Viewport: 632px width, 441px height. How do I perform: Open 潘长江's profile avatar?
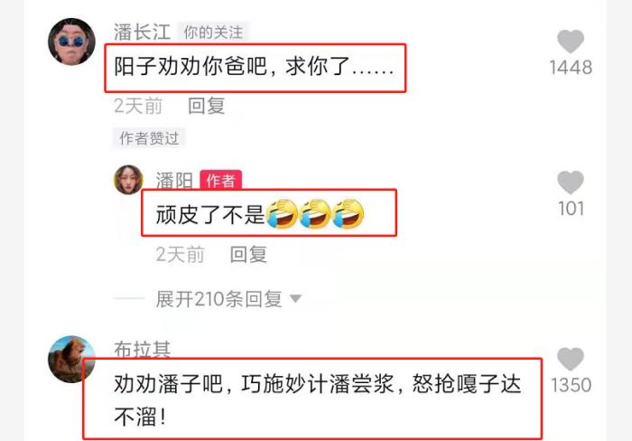(x=71, y=42)
